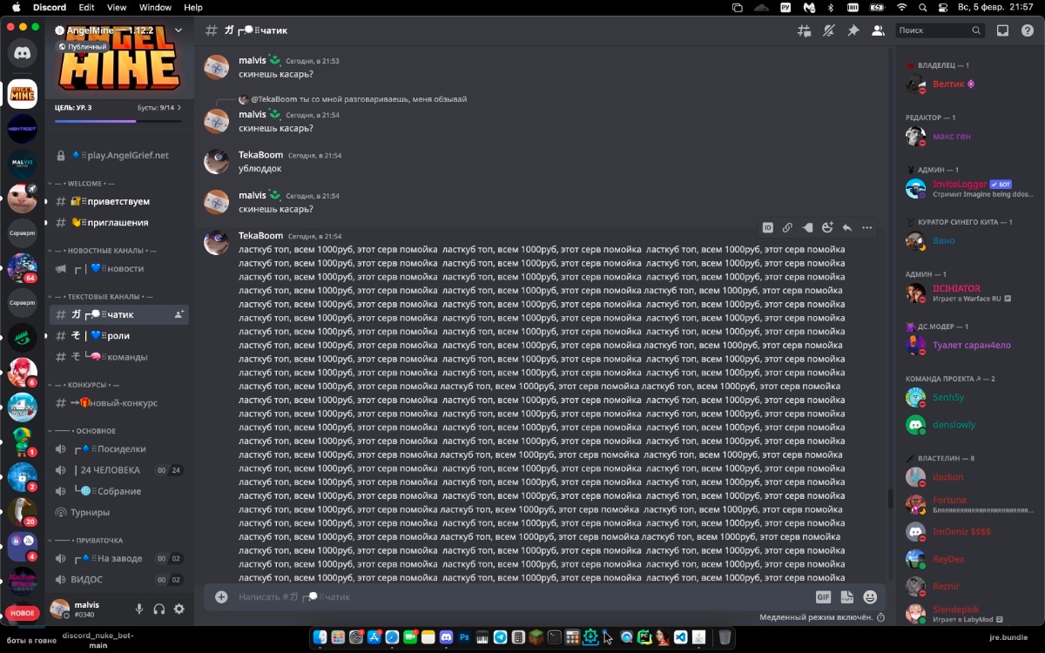Open pinned messages in header
Image resolution: width=1045 pixels, height=653 pixels.
click(853, 30)
